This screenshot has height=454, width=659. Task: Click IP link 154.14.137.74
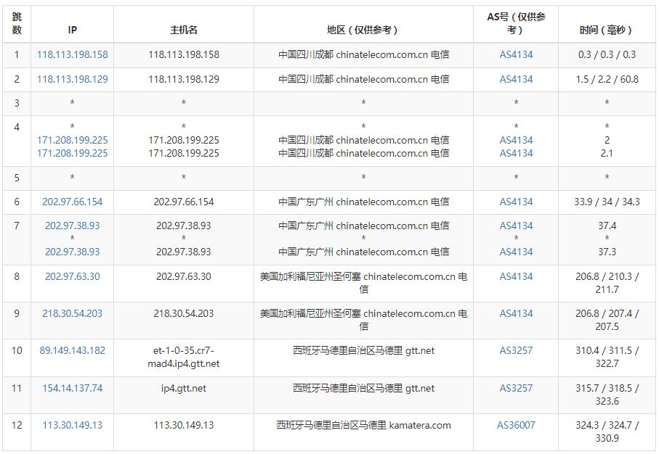click(x=72, y=388)
